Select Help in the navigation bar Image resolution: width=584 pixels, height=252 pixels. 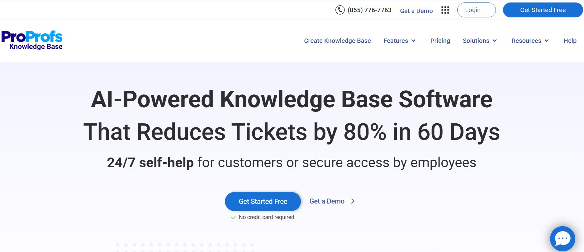(570, 41)
